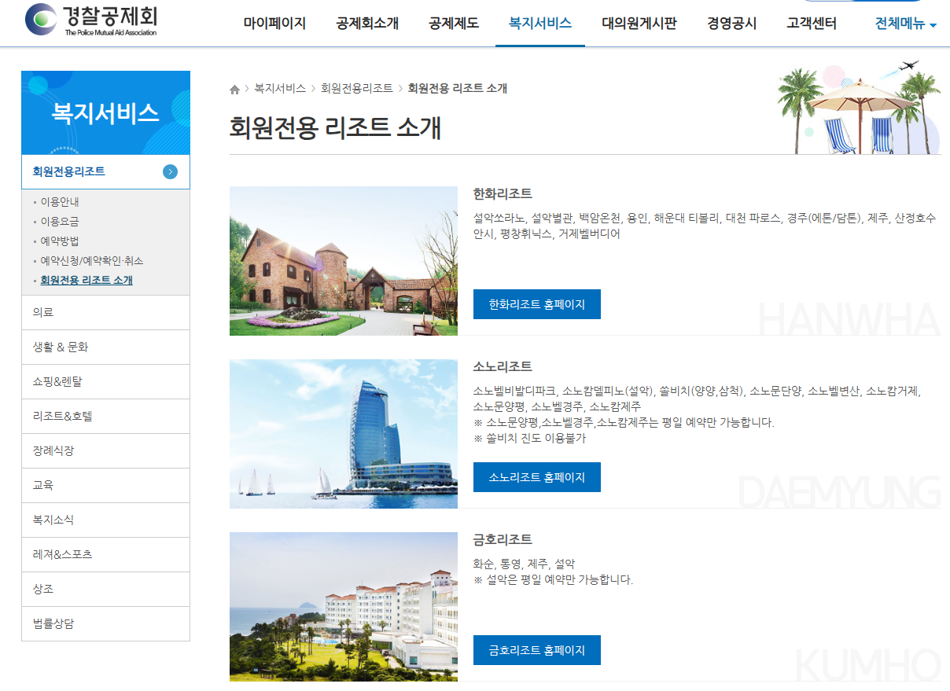Select 회원전용 리조트 소개 in sidebar
The height and width of the screenshot is (691, 950).
point(87,281)
